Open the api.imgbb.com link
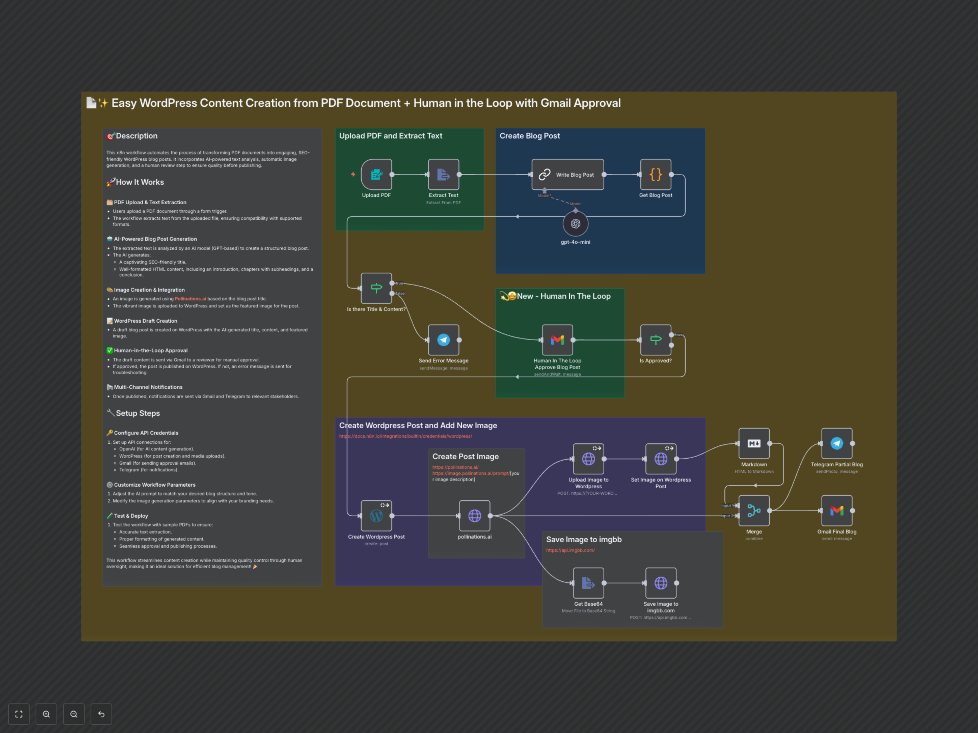This screenshot has width=978, height=733. 570,550
